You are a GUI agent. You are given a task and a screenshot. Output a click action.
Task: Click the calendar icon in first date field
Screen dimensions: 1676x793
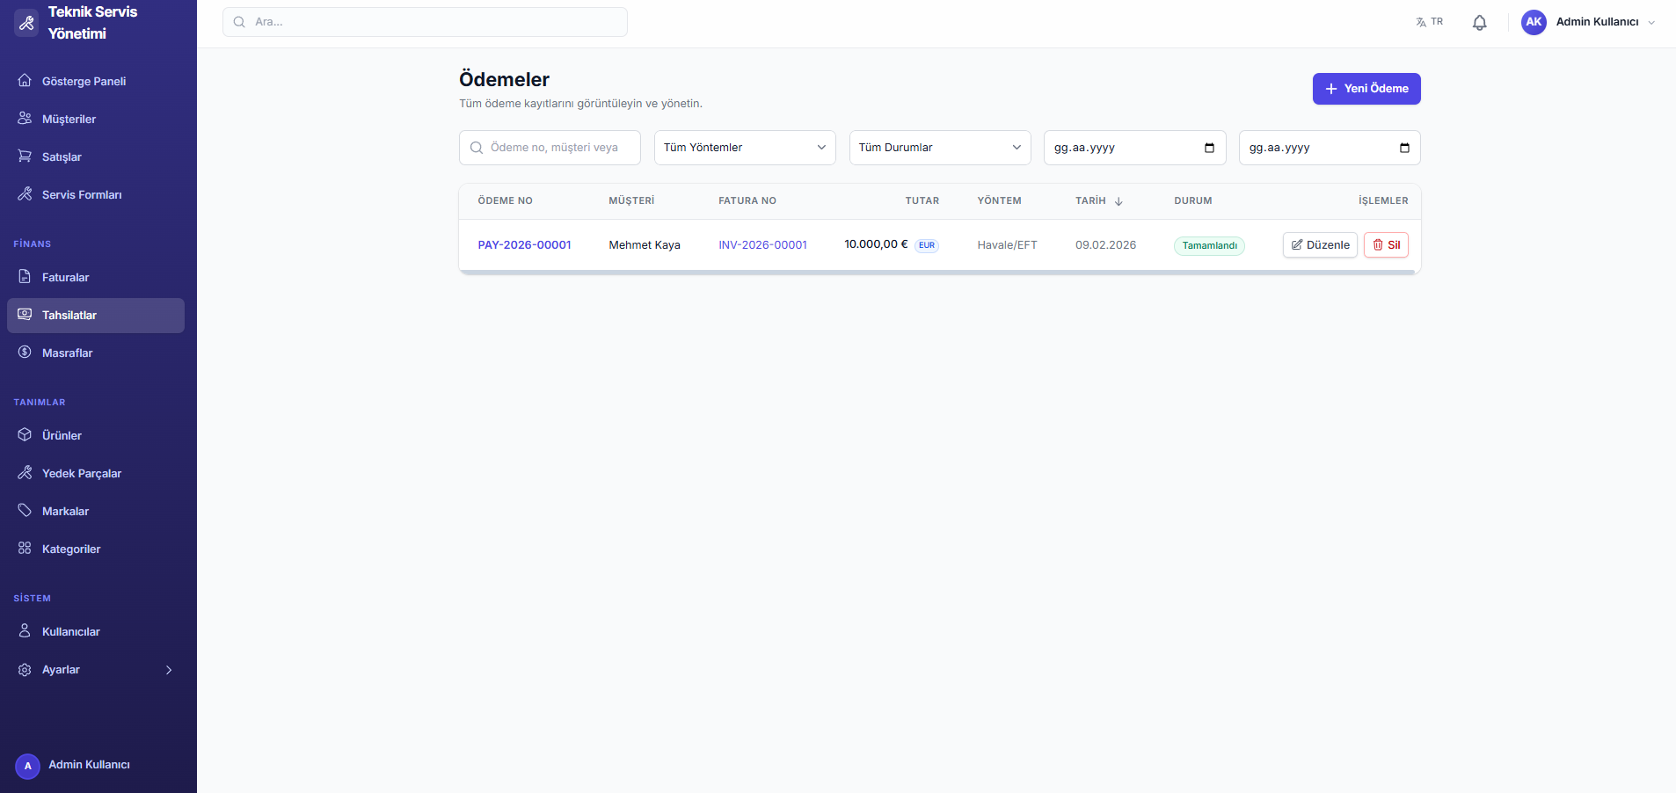pyautogui.click(x=1209, y=148)
